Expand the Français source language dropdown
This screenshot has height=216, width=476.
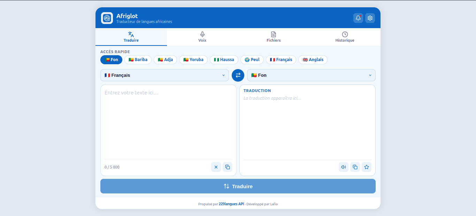pos(164,75)
